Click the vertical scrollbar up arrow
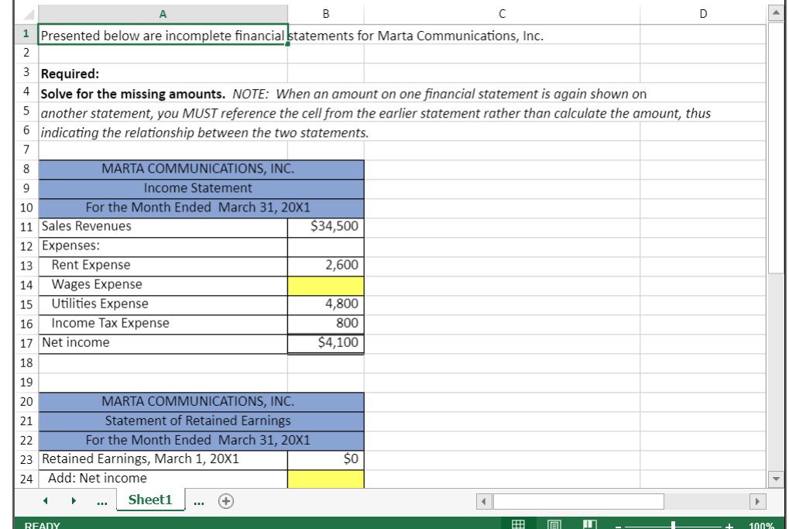The height and width of the screenshot is (529, 789). [777, 13]
